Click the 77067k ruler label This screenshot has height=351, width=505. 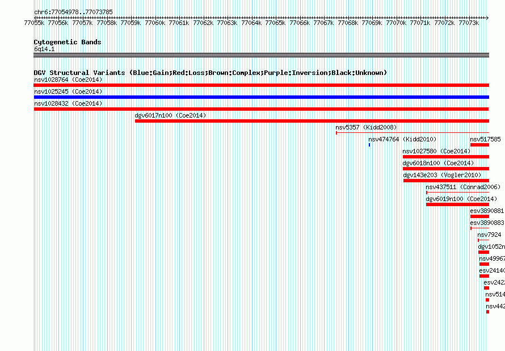[x=323, y=23]
